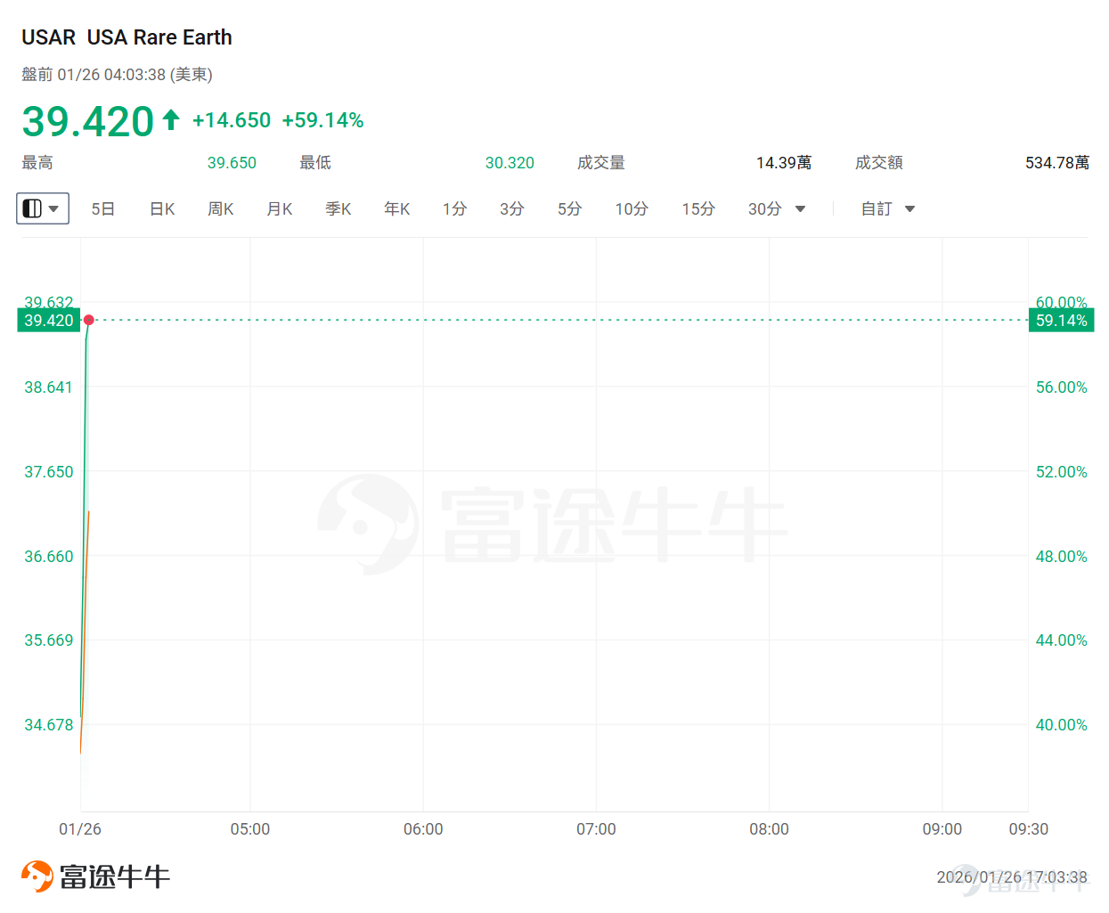Click the 09:30 time axis label

coord(1028,829)
